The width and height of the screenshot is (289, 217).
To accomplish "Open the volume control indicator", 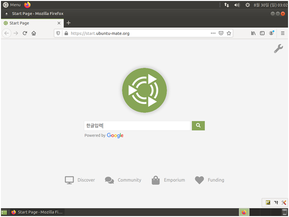I will point(237,5).
